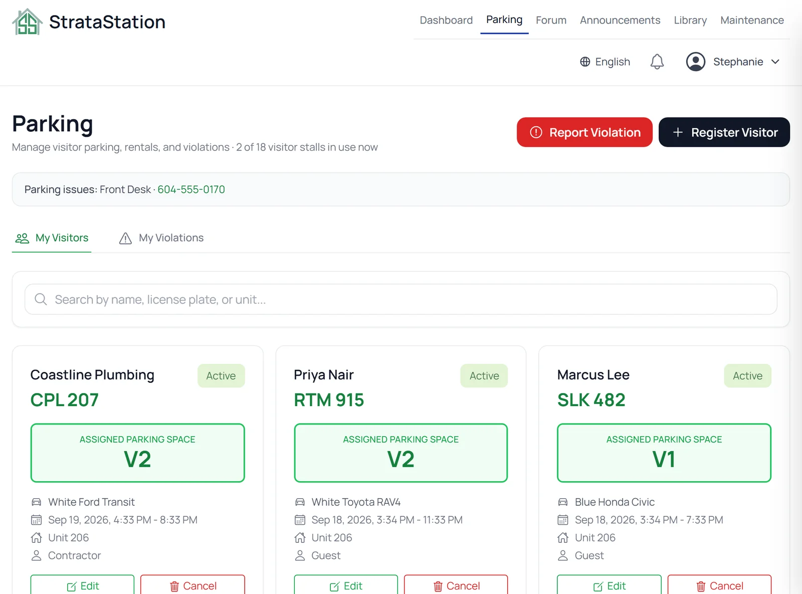This screenshot has width=802, height=594.
Task: Open the Announcements page
Action: (x=620, y=20)
